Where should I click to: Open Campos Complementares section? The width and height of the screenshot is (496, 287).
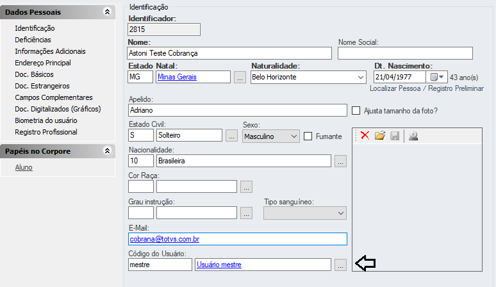54,97
